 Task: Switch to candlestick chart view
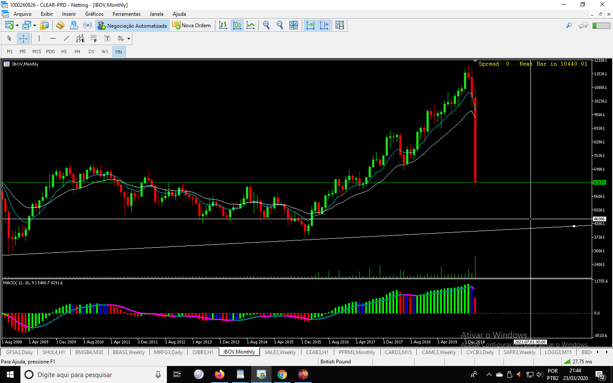click(237, 26)
